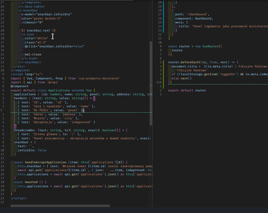Click v-model="snackbar.isVisible" attribute
Image resolution: width=268 pixels, height=213 pixels.
47,14
